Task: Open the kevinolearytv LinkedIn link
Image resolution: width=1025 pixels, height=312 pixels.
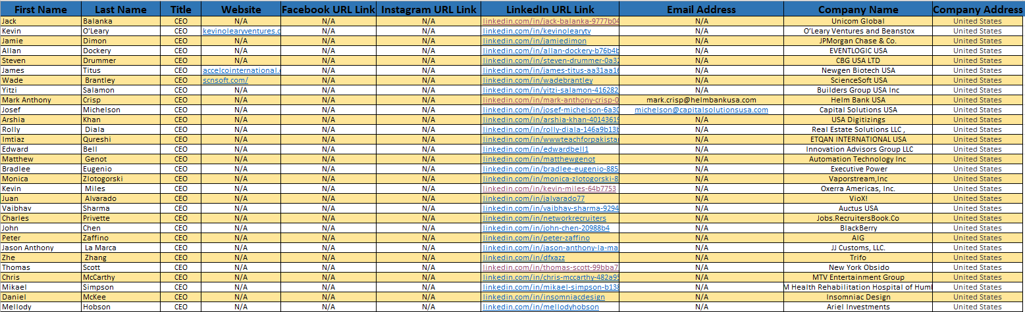Action: coord(537,31)
